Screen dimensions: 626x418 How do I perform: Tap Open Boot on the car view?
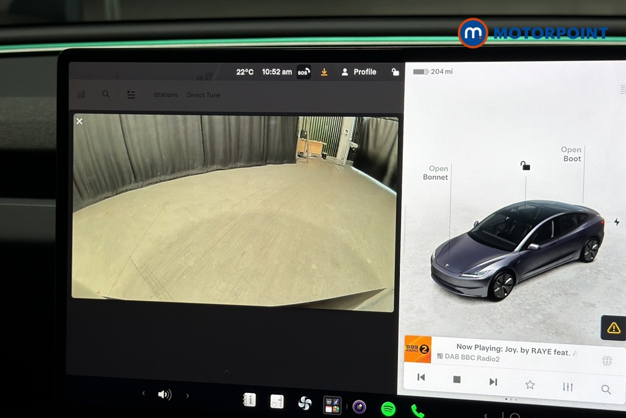(x=572, y=154)
